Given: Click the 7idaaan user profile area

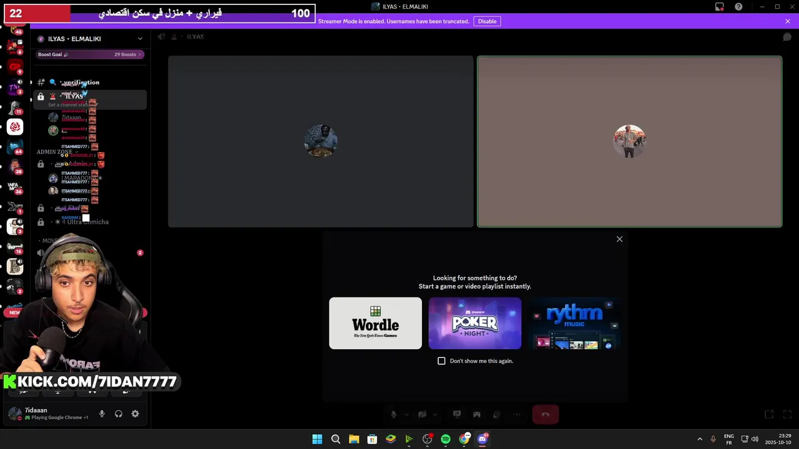Looking at the screenshot, I should click(x=50, y=413).
